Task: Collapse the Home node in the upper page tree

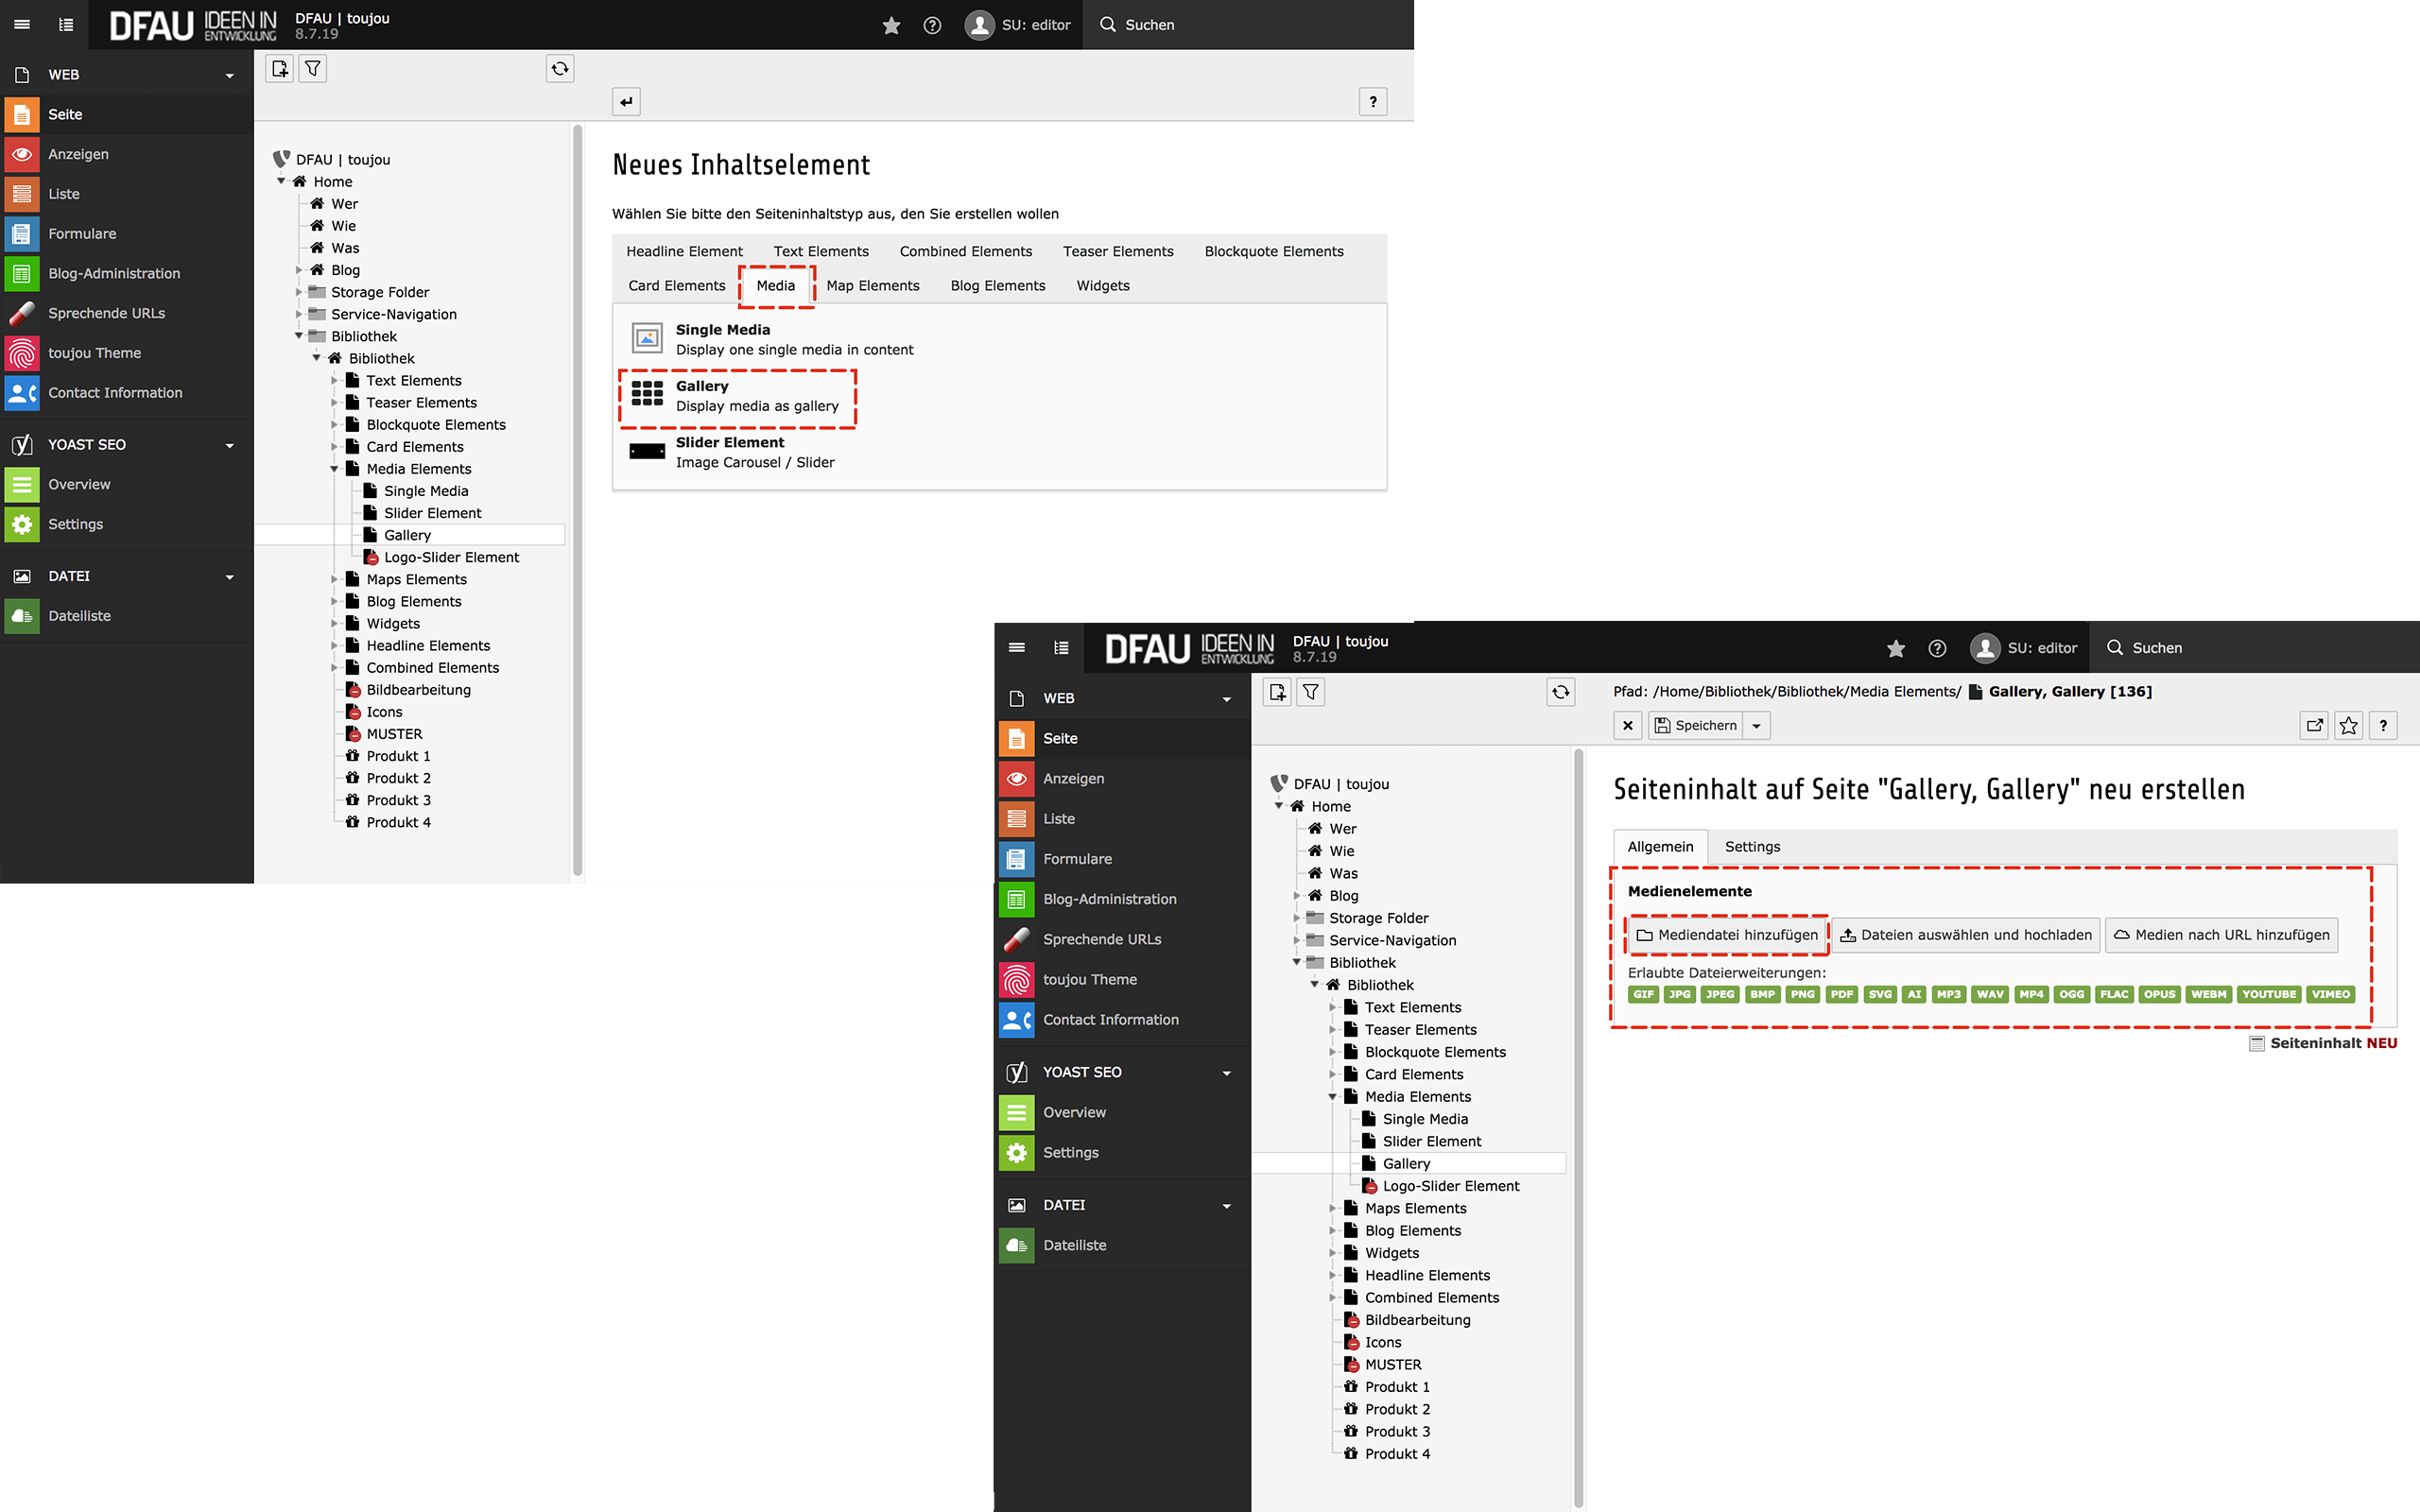Action: (x=281, y=181)
